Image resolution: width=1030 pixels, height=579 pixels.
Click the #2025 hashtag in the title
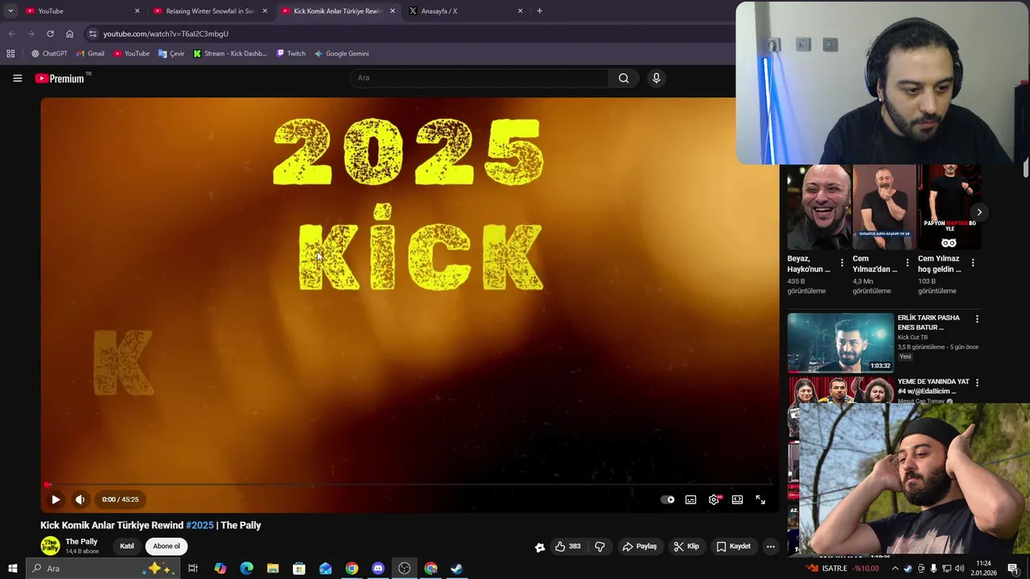pos(200,525)
